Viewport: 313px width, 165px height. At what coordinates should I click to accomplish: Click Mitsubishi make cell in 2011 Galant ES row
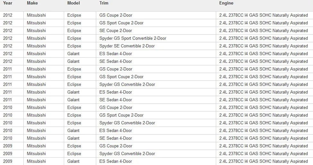pyautogui.click(x=44, y=92)
